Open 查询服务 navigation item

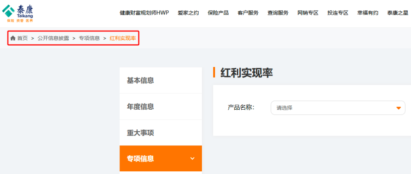(278, 13)
